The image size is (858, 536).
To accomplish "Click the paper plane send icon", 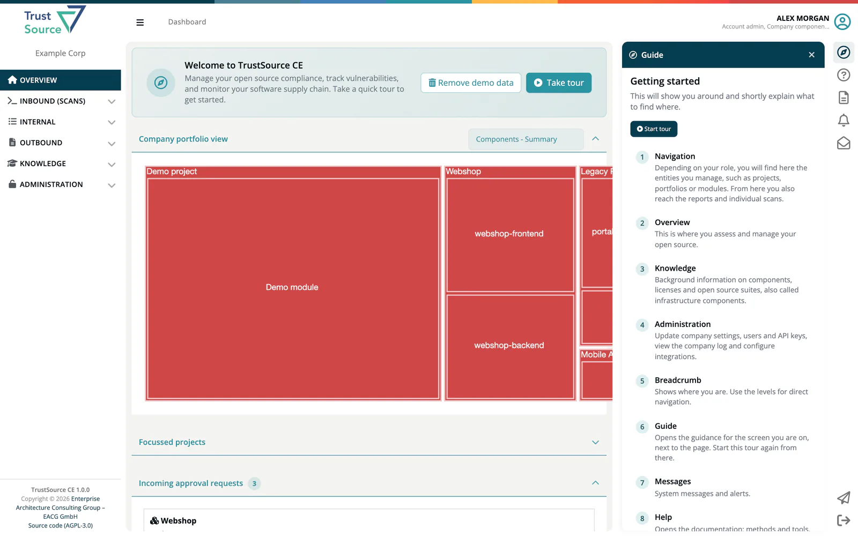I will [844, 498].
